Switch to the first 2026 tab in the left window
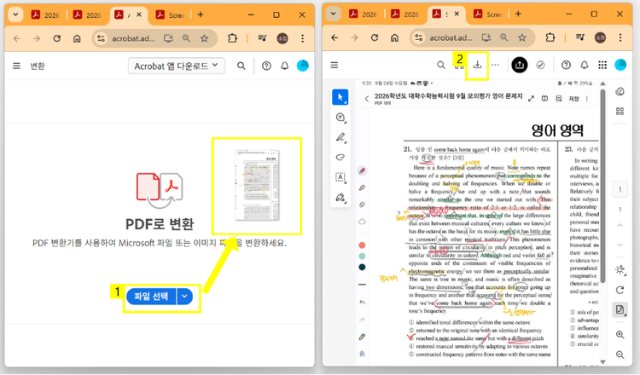Screen dimensions: 640x375 46,15
